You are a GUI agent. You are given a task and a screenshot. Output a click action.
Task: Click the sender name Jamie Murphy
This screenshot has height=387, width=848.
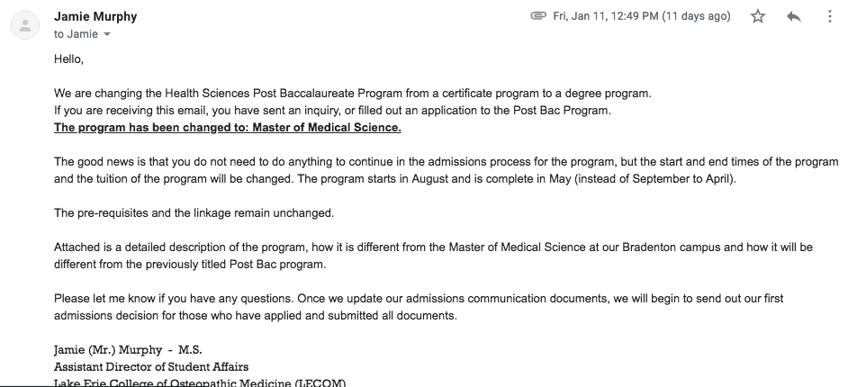[x=95, y=16]
